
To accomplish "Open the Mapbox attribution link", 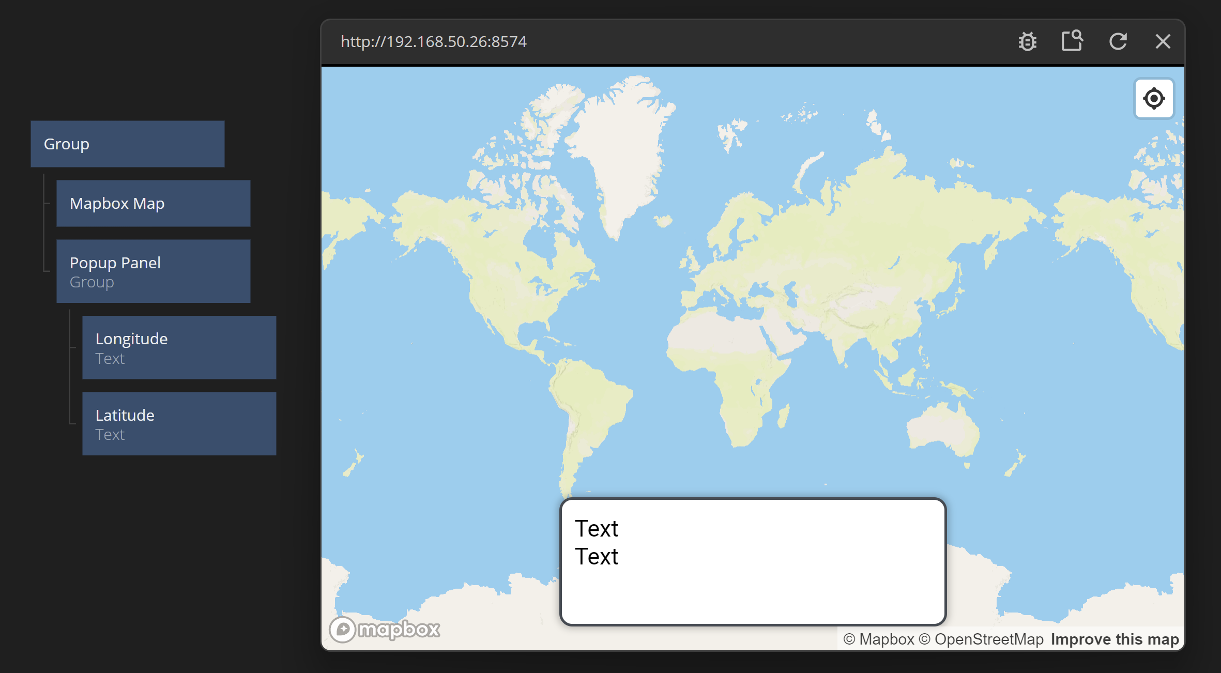I will pyautogui.click(x=879, y=639).
